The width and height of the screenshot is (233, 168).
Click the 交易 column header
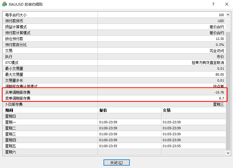tap(166, 110)
